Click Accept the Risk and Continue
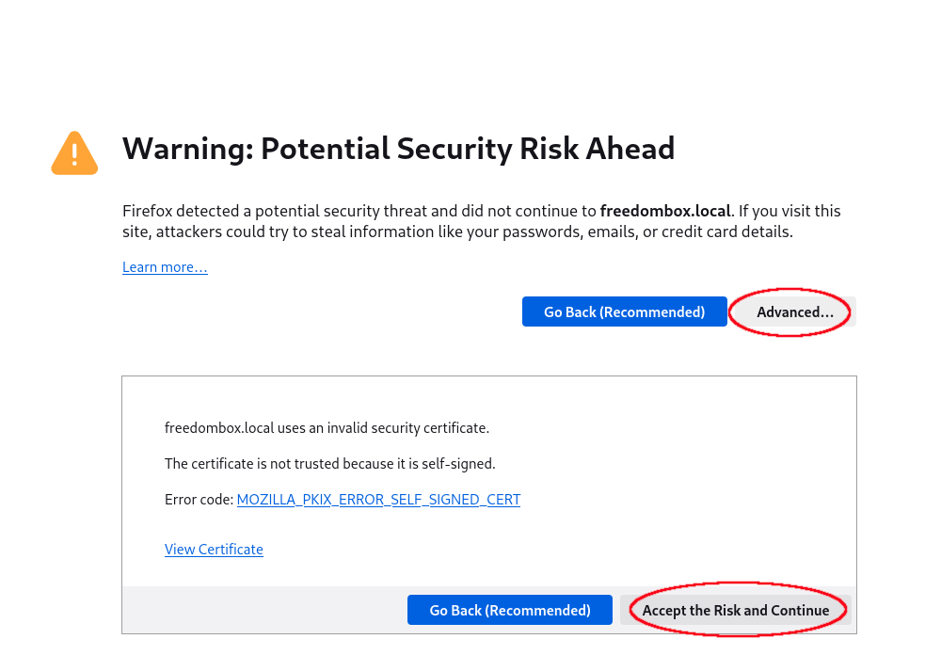This screenshot has height=671, width=941. pyautogui.click(x=736, y=610)
